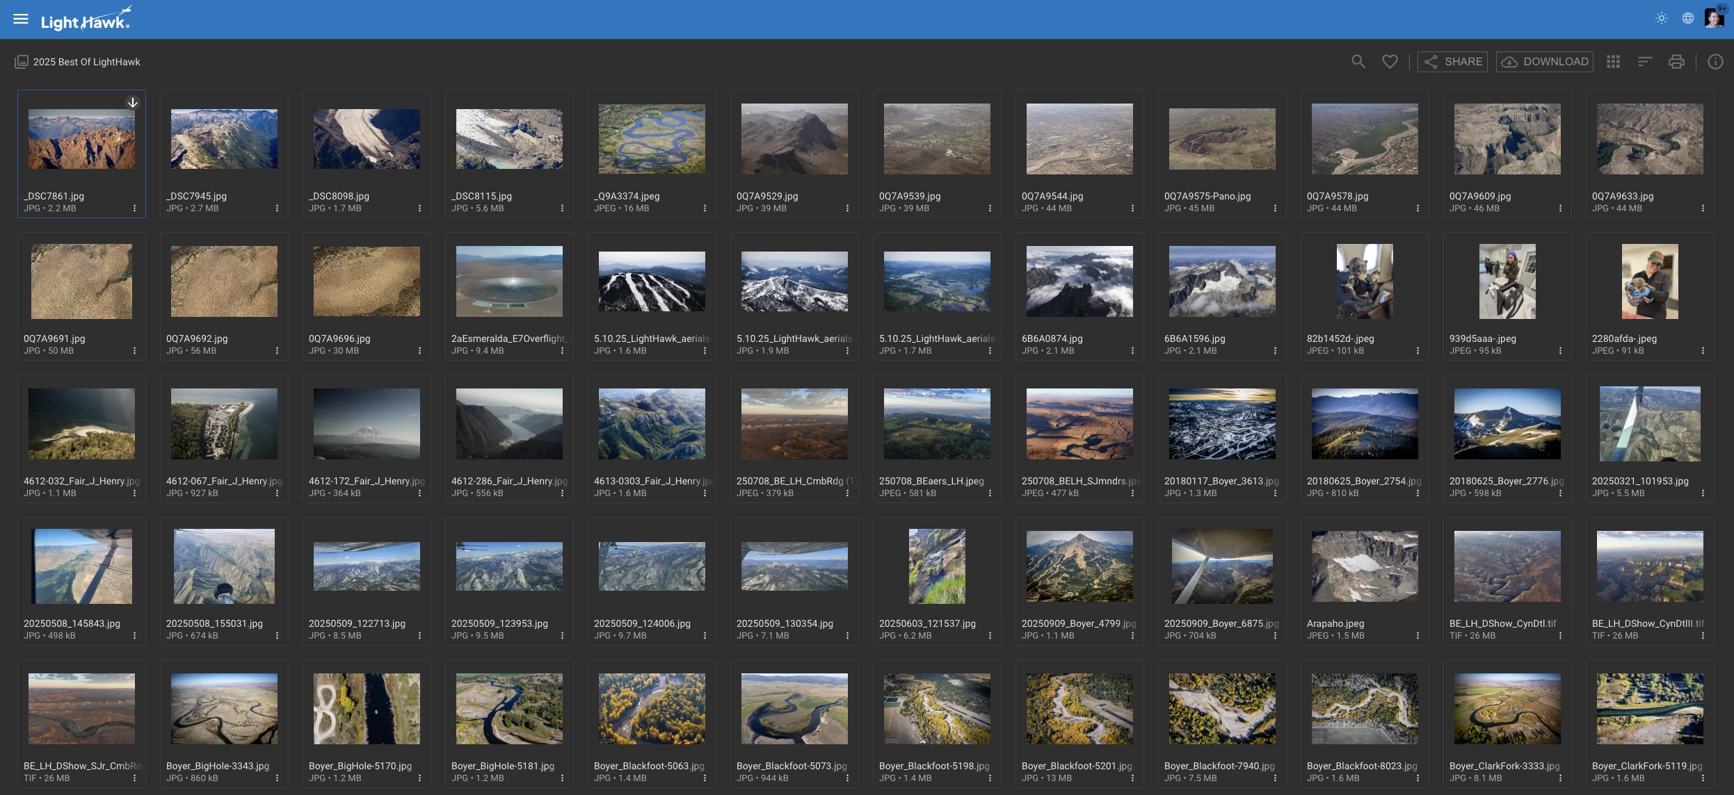Click the 0Q7A9578.jpg file name
This screenshot has height=795, width=1734.
coord(1338,197)
